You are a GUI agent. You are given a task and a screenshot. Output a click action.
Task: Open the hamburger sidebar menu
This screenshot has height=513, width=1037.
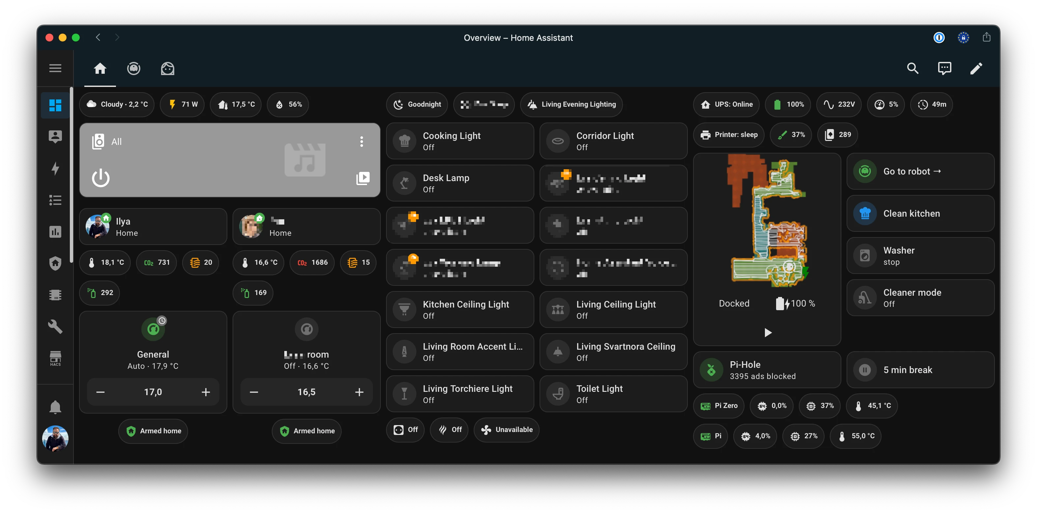coord(55,67)
